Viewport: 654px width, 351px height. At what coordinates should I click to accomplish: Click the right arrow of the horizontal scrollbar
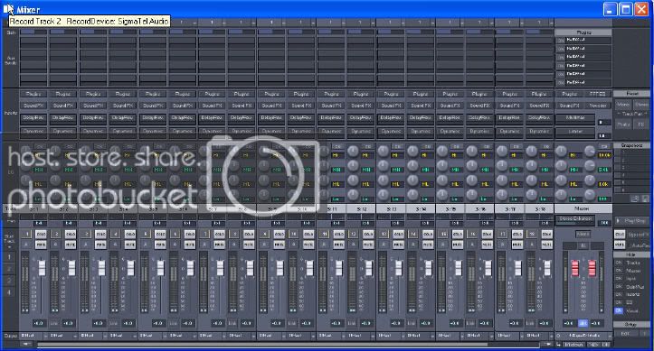pos(547,345)
